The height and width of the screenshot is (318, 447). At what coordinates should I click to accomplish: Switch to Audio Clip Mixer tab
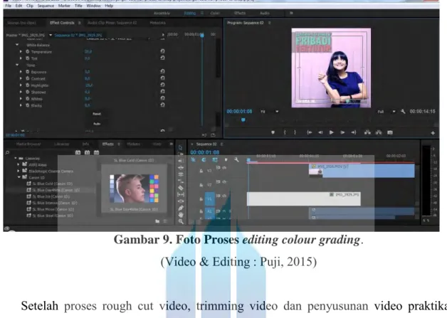112,23
